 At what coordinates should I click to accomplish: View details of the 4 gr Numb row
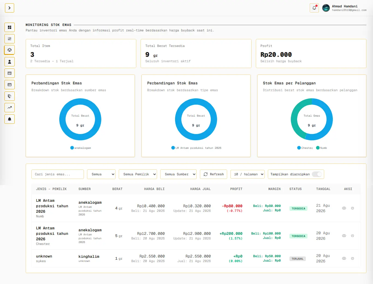[344, 208]
